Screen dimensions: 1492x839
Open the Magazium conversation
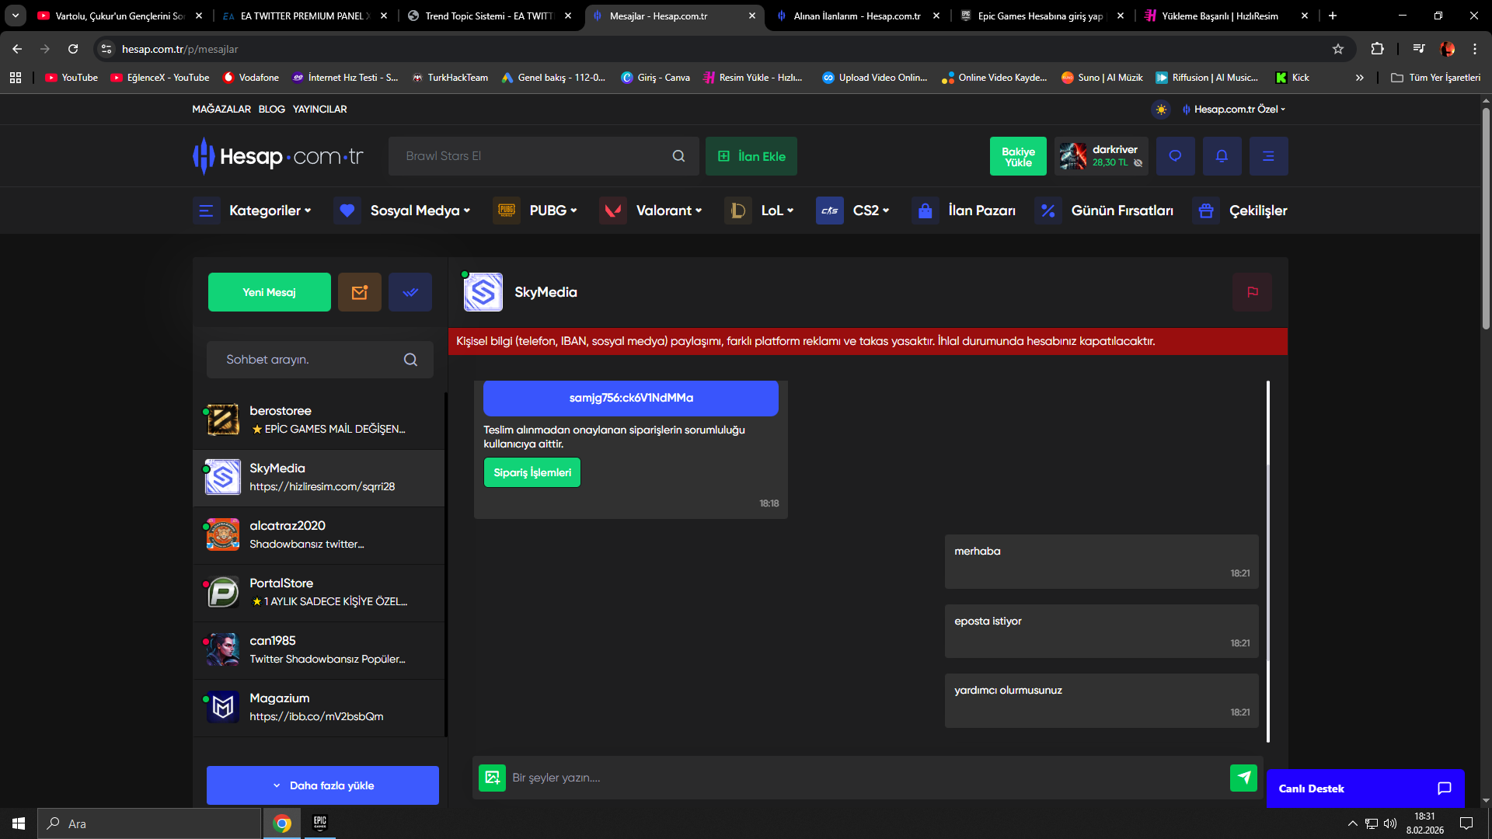[319, 708]
